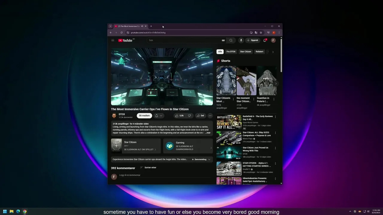This screenshot has height=215, width=383.
Task: Open the Star Citizen's Most short thumbnail
Action: [x=226, y=81]
